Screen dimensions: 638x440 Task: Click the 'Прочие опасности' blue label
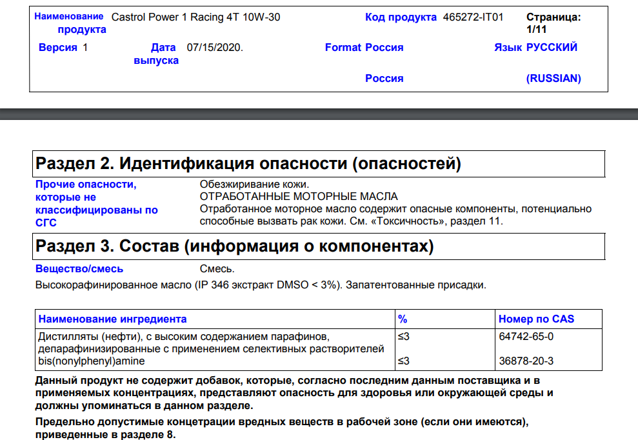[x=96, y=203]
